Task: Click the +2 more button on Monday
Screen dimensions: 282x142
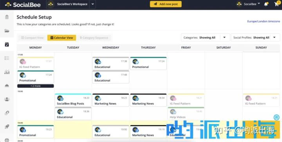Action: [x=35, y=86]
